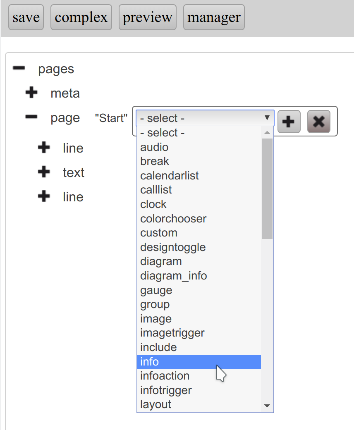Collapse the "Start" page node
This screenshot has height=430, width=354.
click(x=31, y=117)
